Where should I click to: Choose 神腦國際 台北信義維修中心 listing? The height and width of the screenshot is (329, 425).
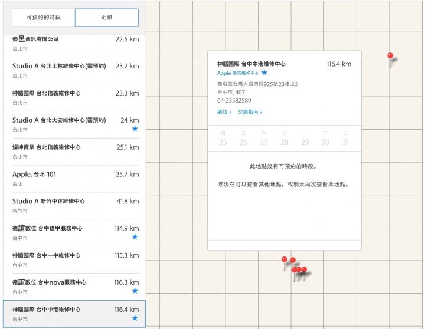click(x=76, y=98)
